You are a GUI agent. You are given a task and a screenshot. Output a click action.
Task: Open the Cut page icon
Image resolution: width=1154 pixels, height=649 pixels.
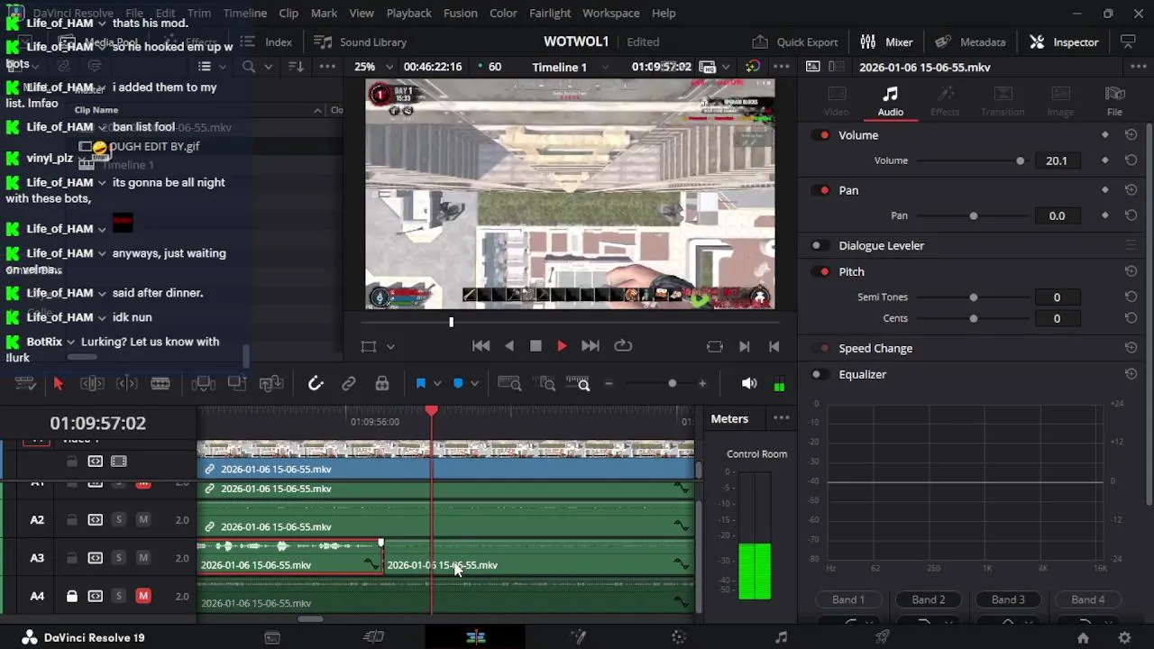pos(373,637)
